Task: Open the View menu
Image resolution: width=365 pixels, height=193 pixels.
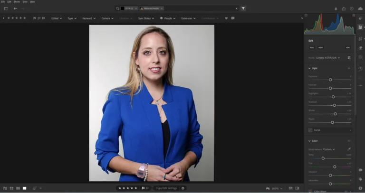Action: click(x=24, y=2)
